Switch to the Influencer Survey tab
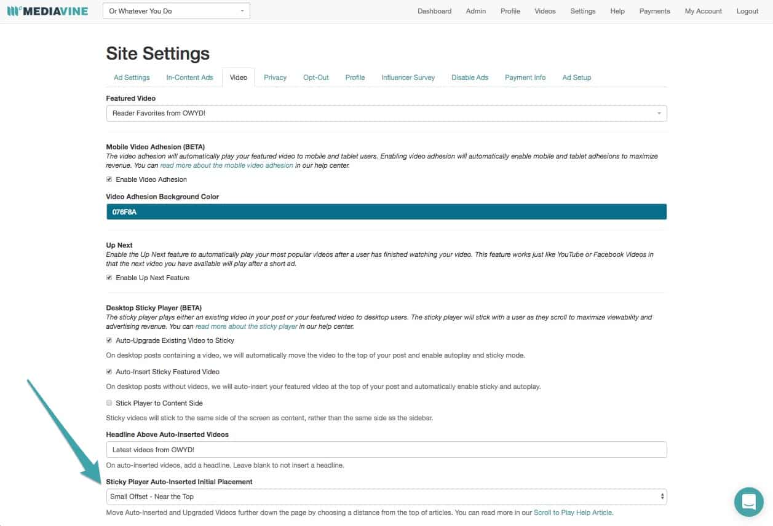773x526 pixels. pos(408,77)
